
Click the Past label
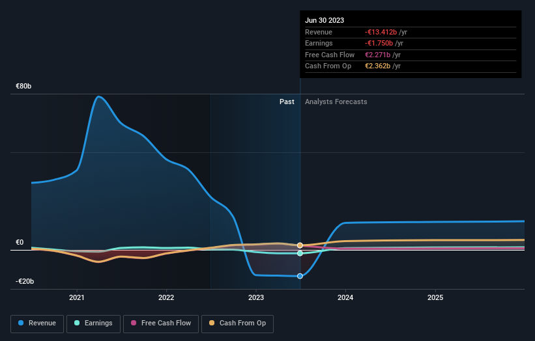coord(287,102)
